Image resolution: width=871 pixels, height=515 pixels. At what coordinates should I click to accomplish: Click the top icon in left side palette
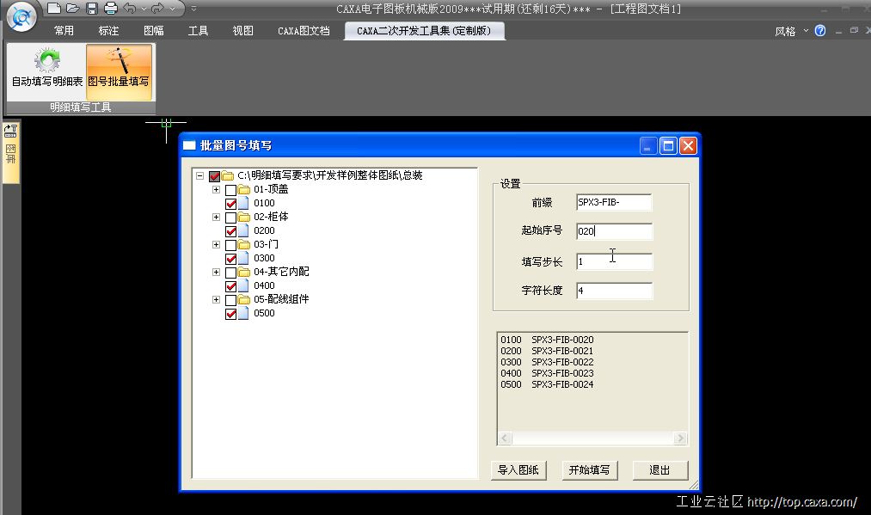pos(10,131)
